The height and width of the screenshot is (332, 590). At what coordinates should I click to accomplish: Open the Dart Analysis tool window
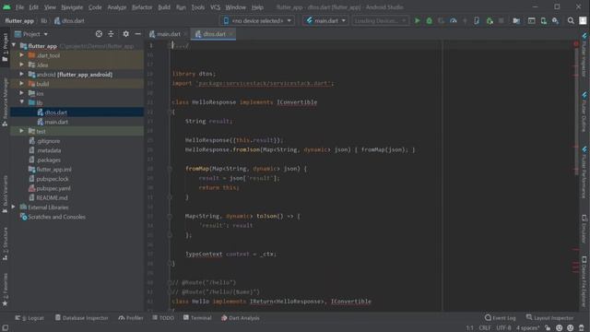tap(240, 317)
